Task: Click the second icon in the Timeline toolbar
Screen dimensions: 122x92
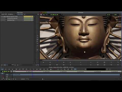Action: 6,69
